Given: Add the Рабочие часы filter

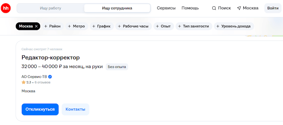Looking at the screenshot, I should 134,27.
